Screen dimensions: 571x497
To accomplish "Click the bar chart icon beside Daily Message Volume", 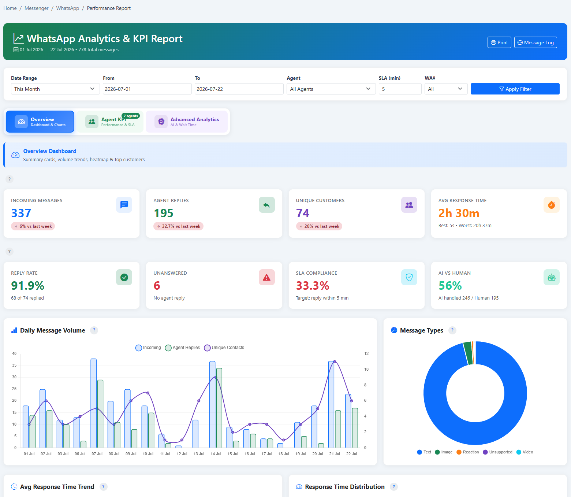I will [x=14, y=330].
